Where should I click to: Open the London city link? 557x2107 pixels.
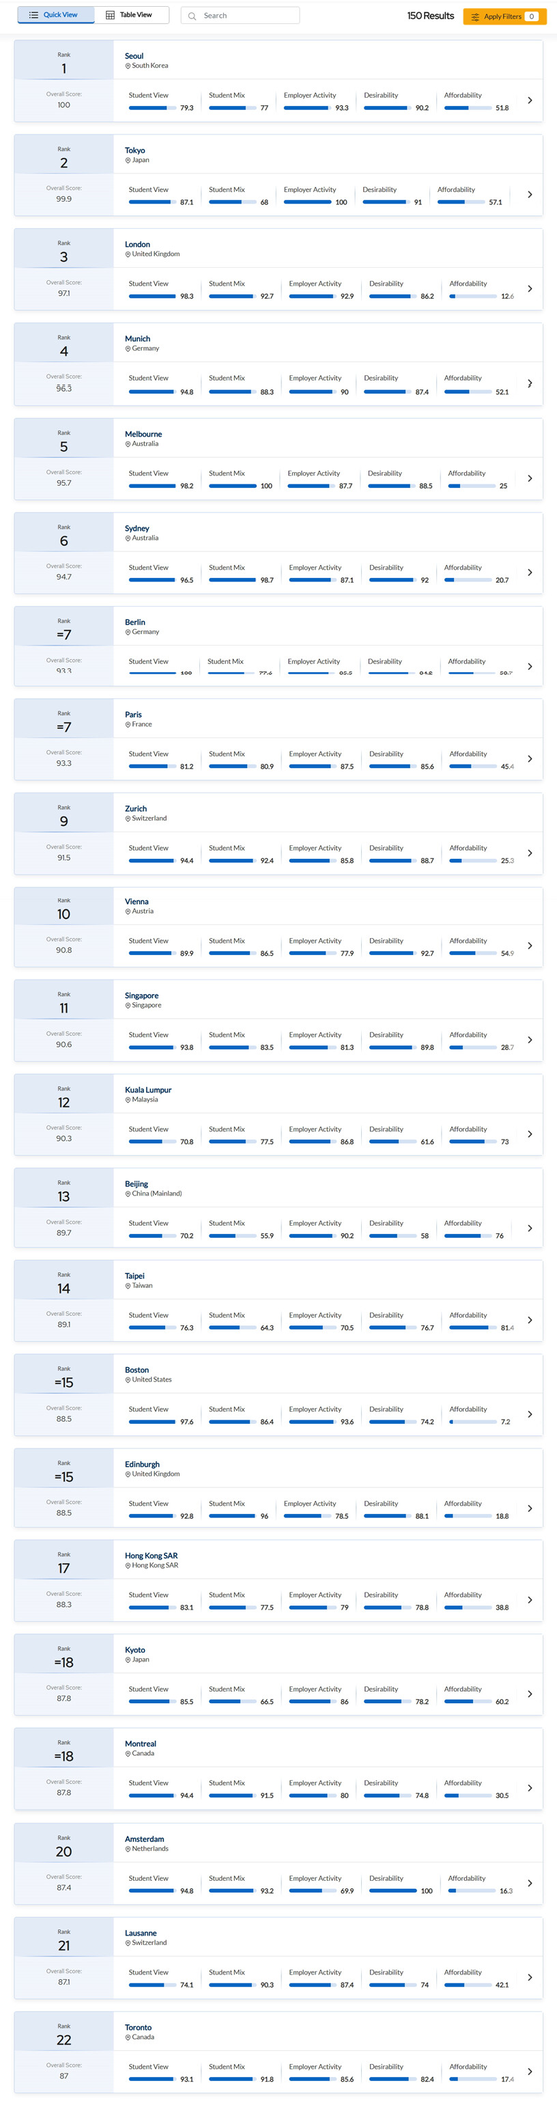(x=137, y=245)
